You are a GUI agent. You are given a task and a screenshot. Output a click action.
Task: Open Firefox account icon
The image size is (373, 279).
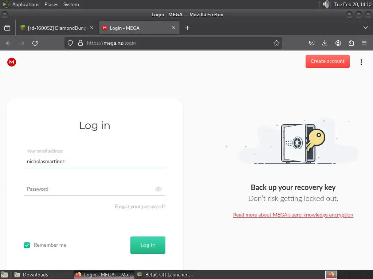coord(338,43)
